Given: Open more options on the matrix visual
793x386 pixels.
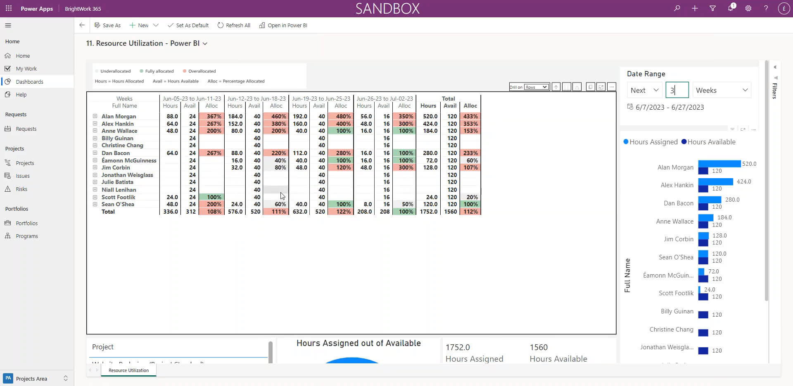Looking at the screenshot, I should pyautogui.click(x=613, y=87).
